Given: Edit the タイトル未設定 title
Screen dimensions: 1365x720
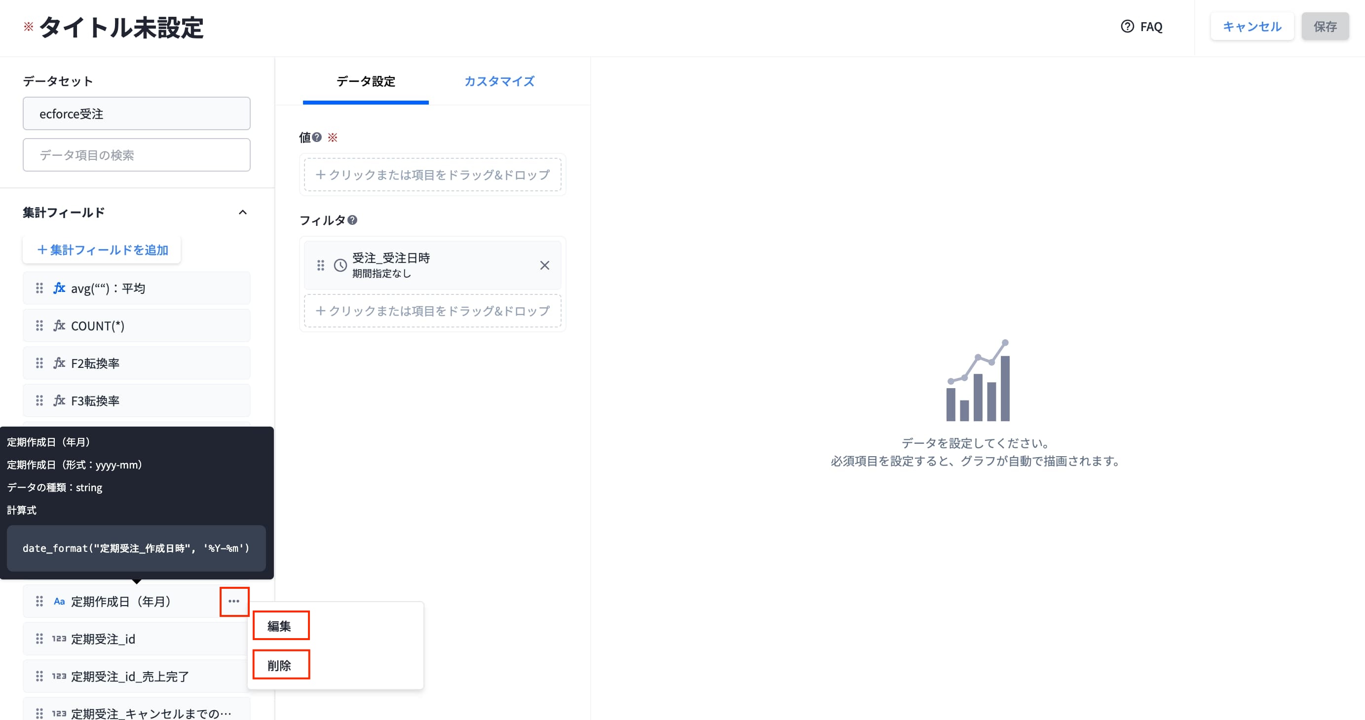Looking at the screenshot, I should coord(121,28).
